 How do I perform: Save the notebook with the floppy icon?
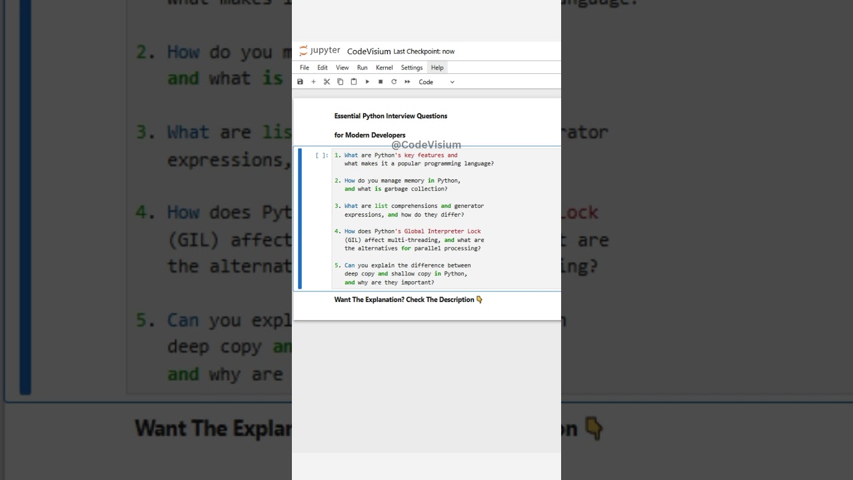(x=300, y=82)
